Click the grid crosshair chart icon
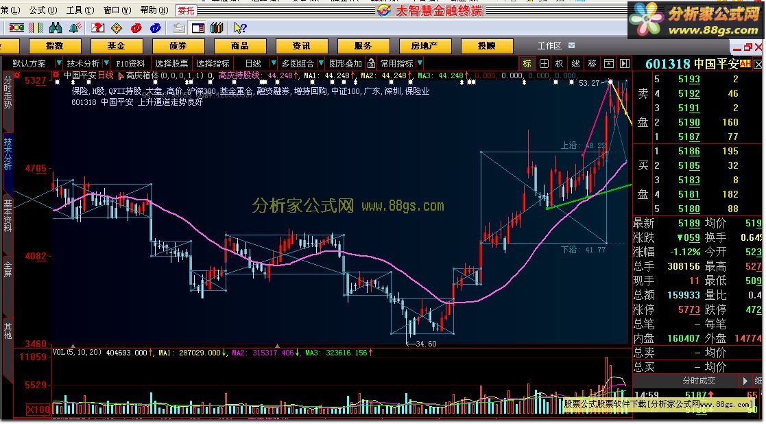This screenshot has height=424, width=766. pos(544,64)
